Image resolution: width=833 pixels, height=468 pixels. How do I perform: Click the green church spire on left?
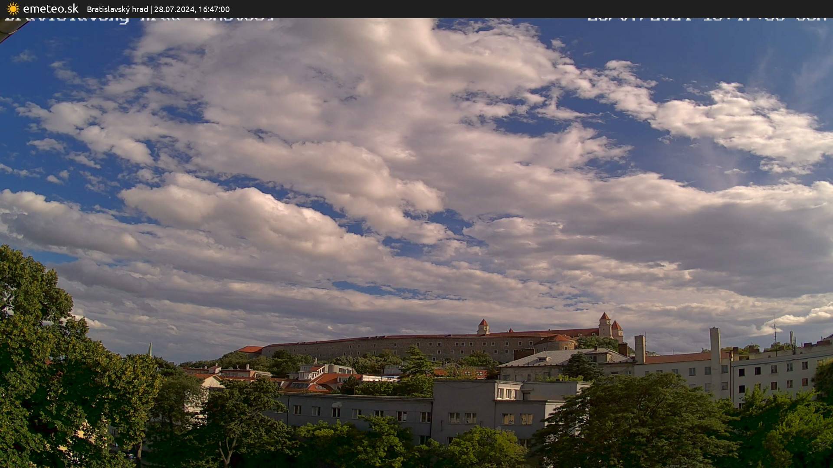tap(150, 349)
